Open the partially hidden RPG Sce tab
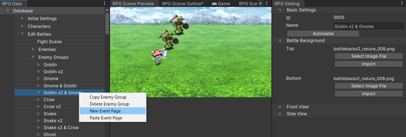The width and height of the screenshot is (406, 137). pyautogui.click(x=248, y=4)
